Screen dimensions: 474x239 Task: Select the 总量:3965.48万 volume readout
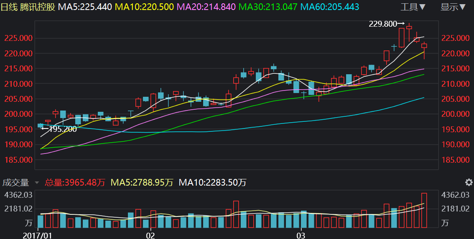[x=75, y=182]
